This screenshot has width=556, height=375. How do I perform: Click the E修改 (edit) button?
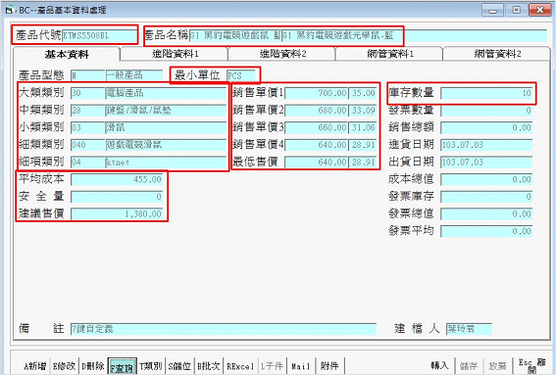[x=64, y=366]
